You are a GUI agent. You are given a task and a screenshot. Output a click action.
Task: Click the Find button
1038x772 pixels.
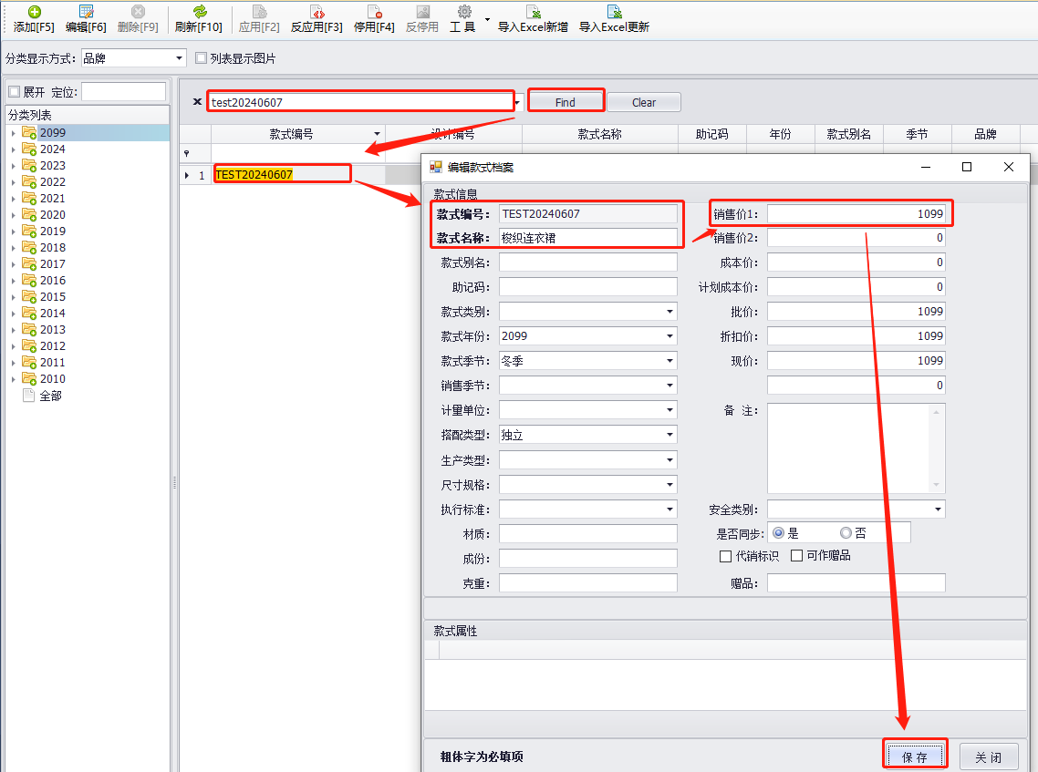coord(566,102)
